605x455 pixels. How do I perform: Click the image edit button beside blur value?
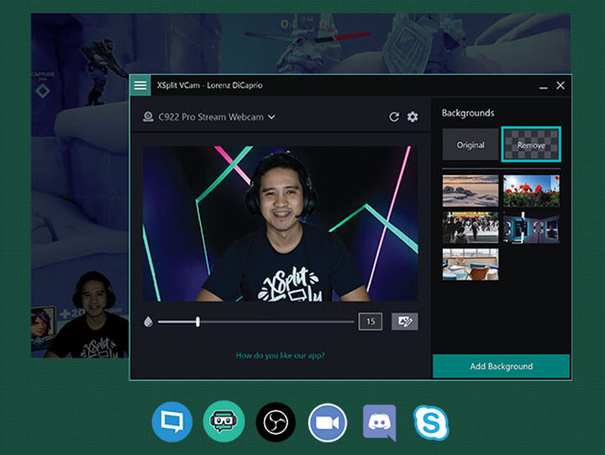pyautogui.click(x=404, y=321)
